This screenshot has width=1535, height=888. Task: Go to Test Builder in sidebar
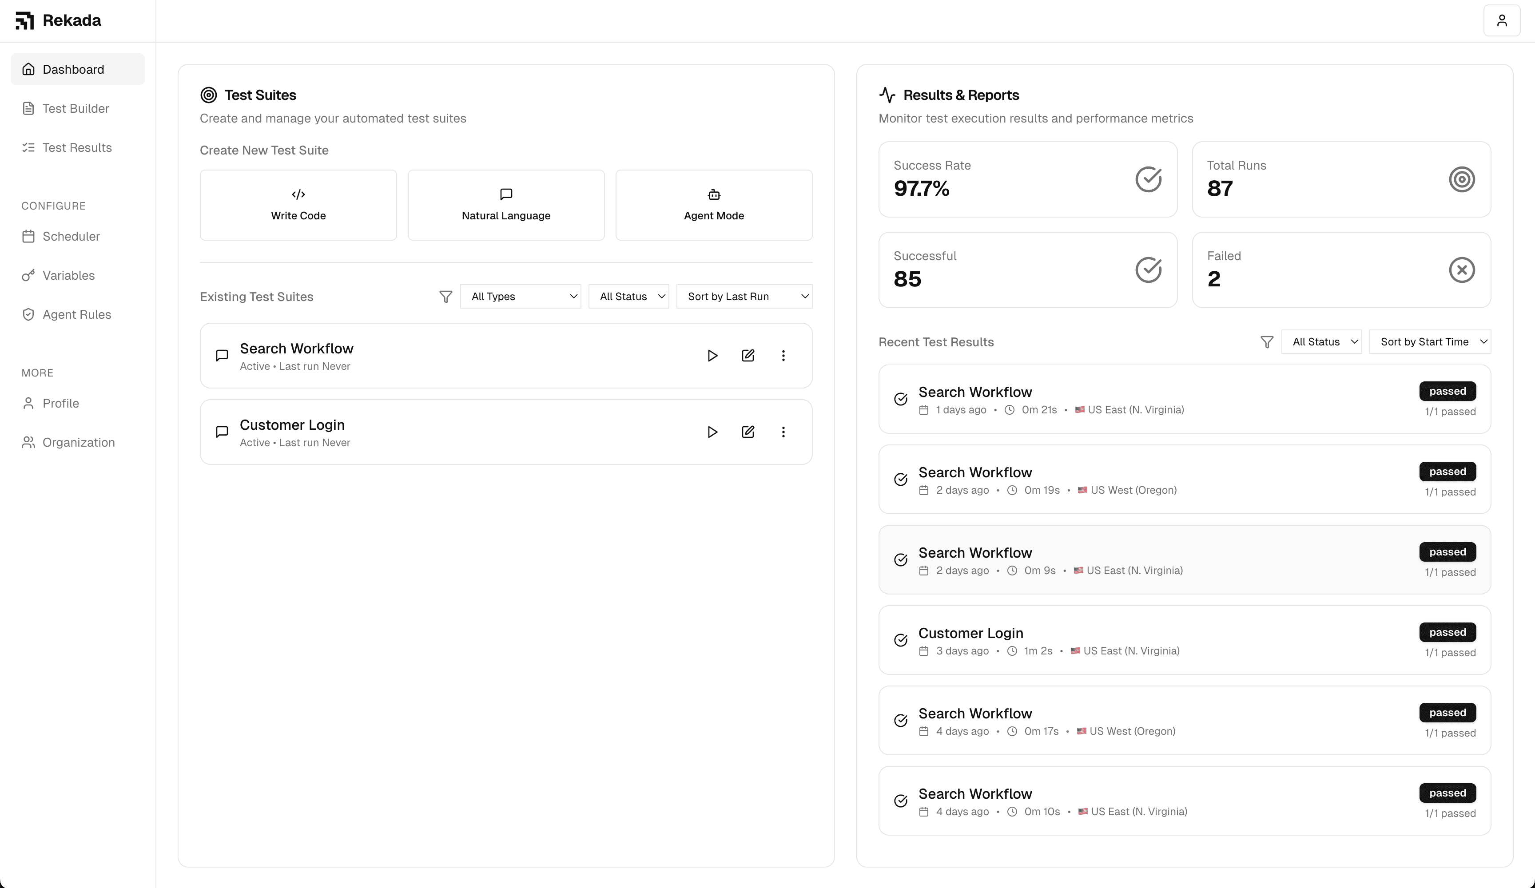point(76,108)
